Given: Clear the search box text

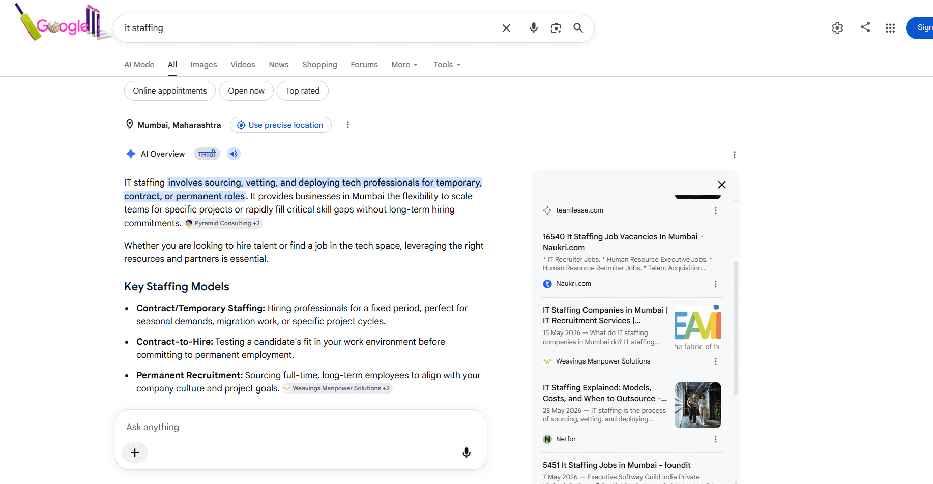Looking at the screenshot, I should coord(506,28).
